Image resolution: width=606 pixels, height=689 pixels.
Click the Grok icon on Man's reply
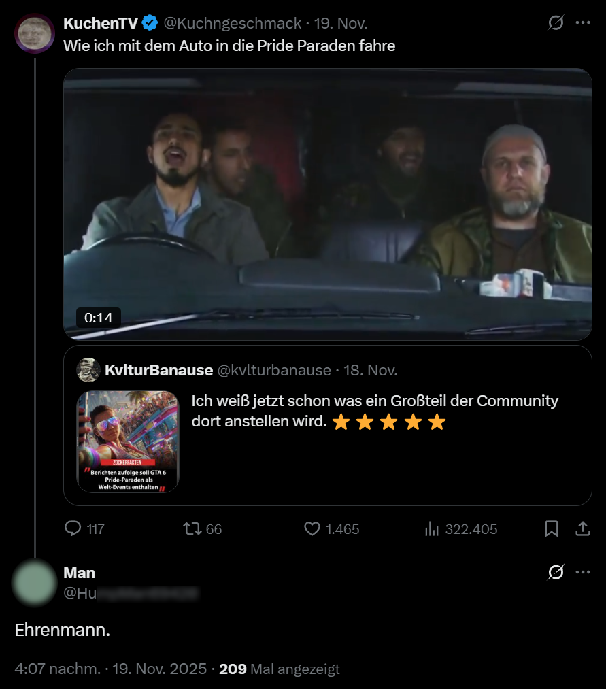556,573
